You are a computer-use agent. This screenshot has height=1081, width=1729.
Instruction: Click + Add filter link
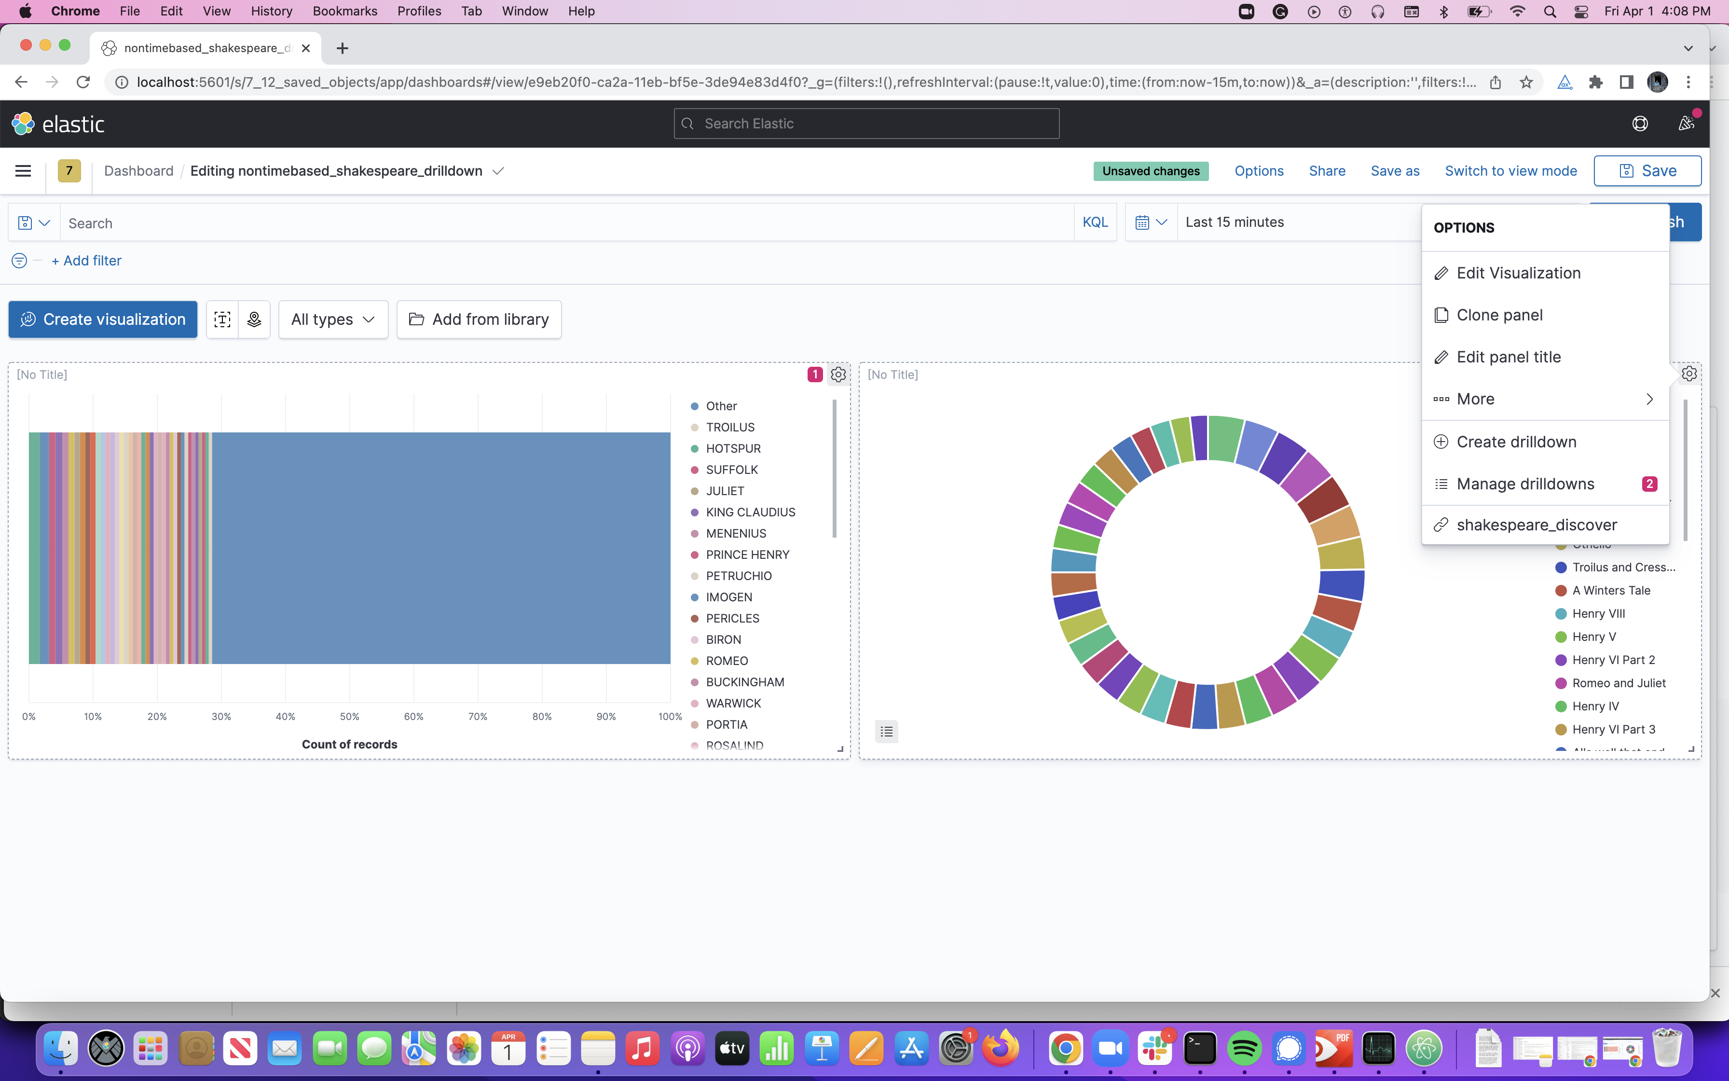pos(86,261)
